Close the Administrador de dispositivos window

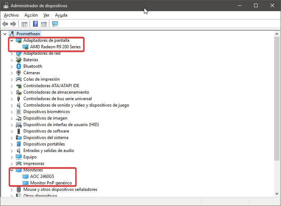click(272, 5)
